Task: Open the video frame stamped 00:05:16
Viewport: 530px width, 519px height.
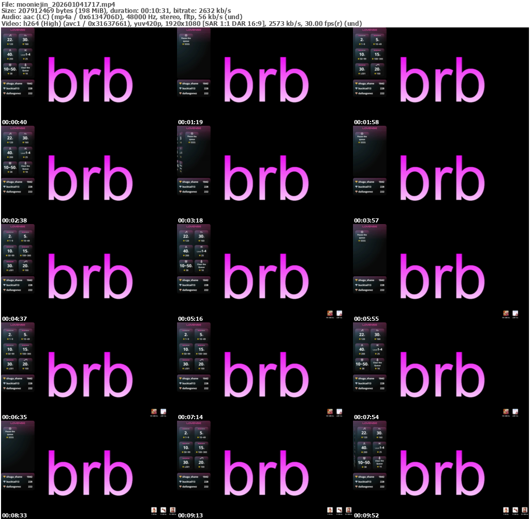Action: [x=264, y=273]
